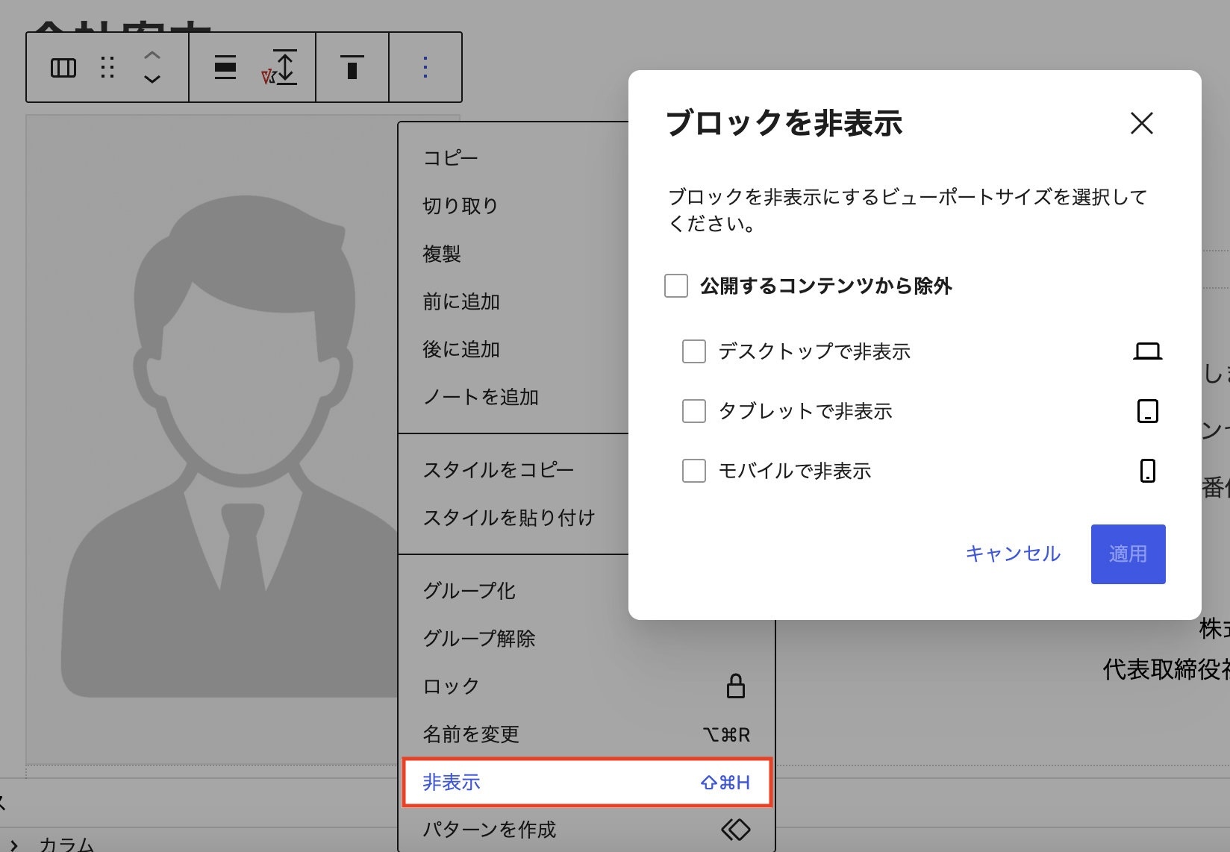Expand the カラム chevron at bottom left
The width and height of the screenshot is (1230, 852).
pos(14,845)
